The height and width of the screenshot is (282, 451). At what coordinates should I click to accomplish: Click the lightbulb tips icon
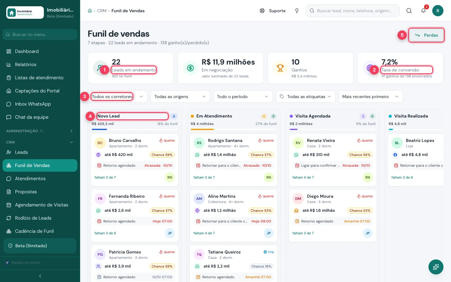click(297, 11)
